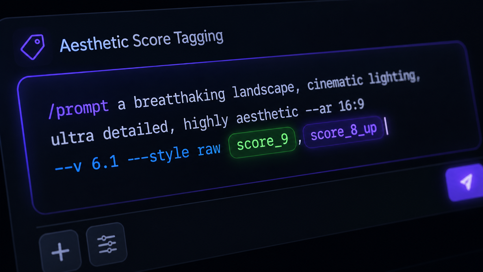Select the purple score_8_up tag
Image resolution: width=483 pixels, height=272 pixels.
343,132
